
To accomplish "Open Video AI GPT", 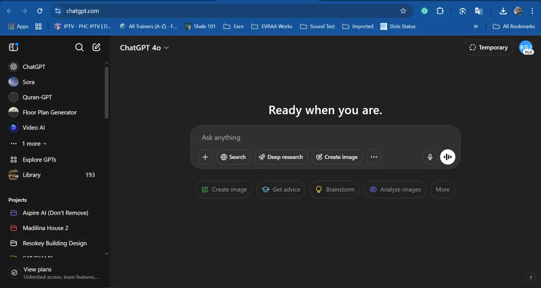I will [x=53, y=127].
